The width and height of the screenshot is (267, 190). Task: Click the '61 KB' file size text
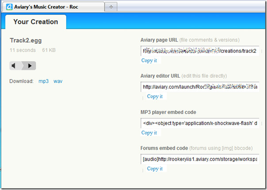point(49,50)
